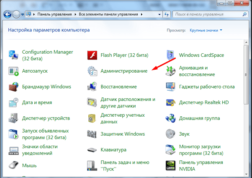Viewport: 252px width, 178px height.
Task: Open Архивация и восстановление icon
Action: click(x=170, y=71)
